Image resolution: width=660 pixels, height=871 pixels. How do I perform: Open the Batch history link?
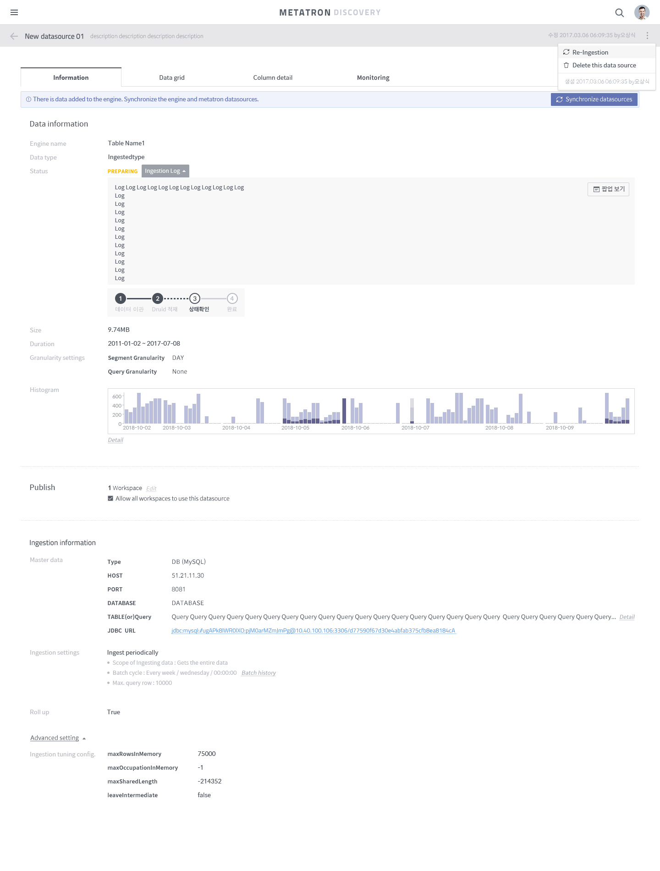click(258, 673)
